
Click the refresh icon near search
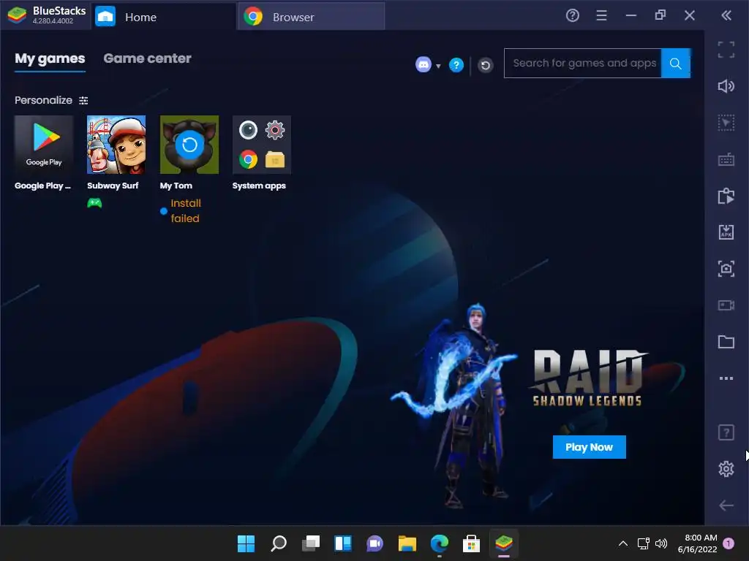coord(486,65)
